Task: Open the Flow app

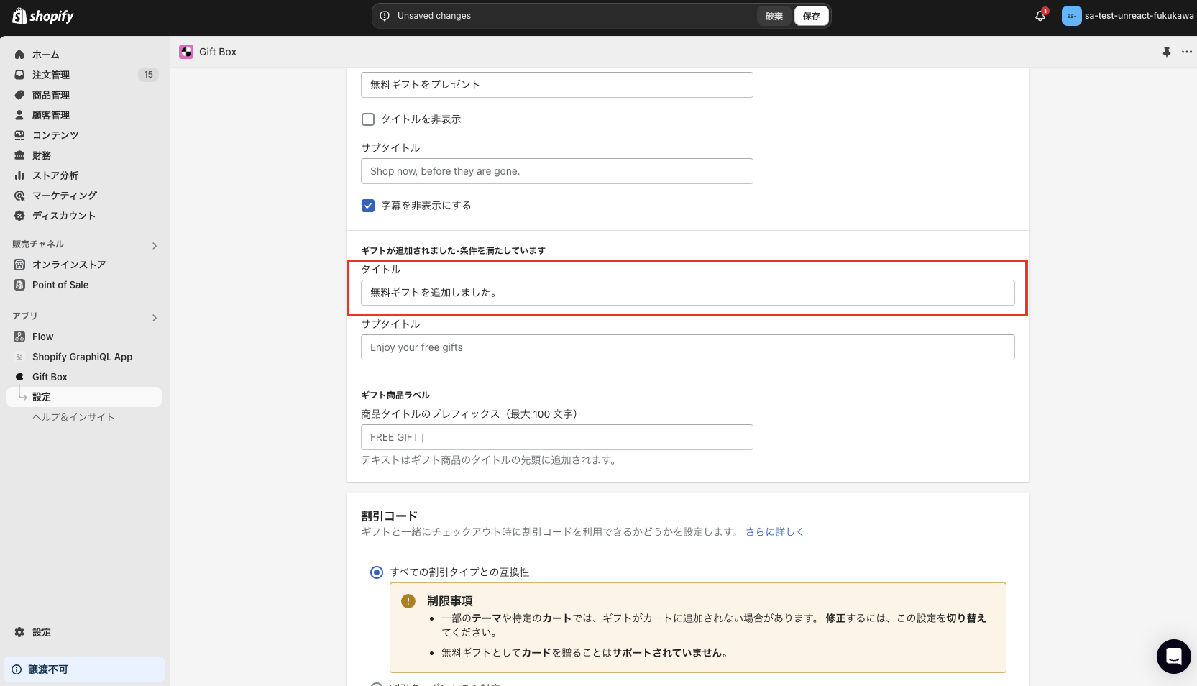Action: coord(42,336)
